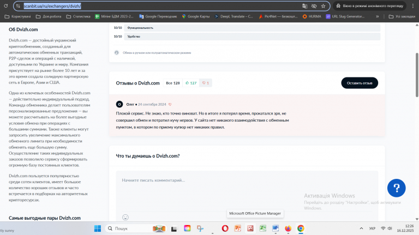Filter to the 1 negative review
The image size is (419, 235).
[206, 83]
